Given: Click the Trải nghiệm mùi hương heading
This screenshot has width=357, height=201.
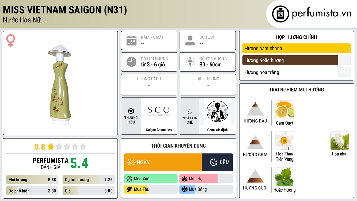Looking at the screenshot, I should tap(296, 90).
